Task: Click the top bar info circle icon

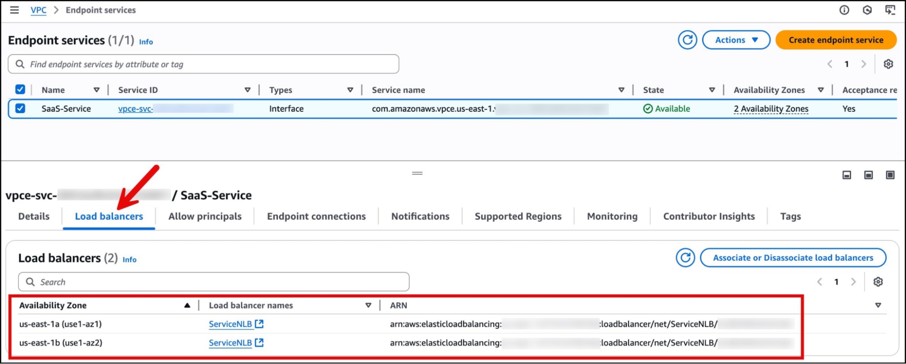Action: (x=844, y=10)
